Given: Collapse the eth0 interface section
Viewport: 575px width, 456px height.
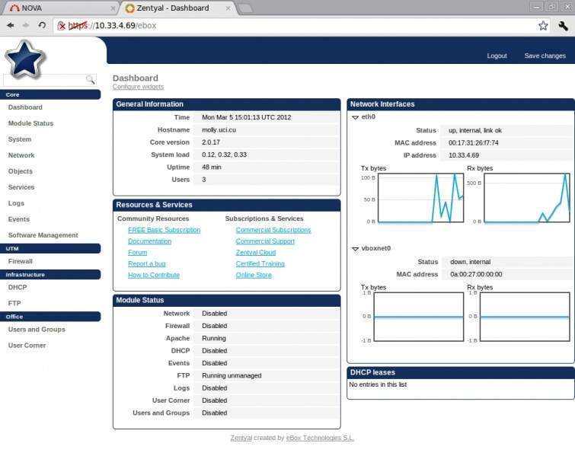Looking at the screenshot, I should coord(355,117).
